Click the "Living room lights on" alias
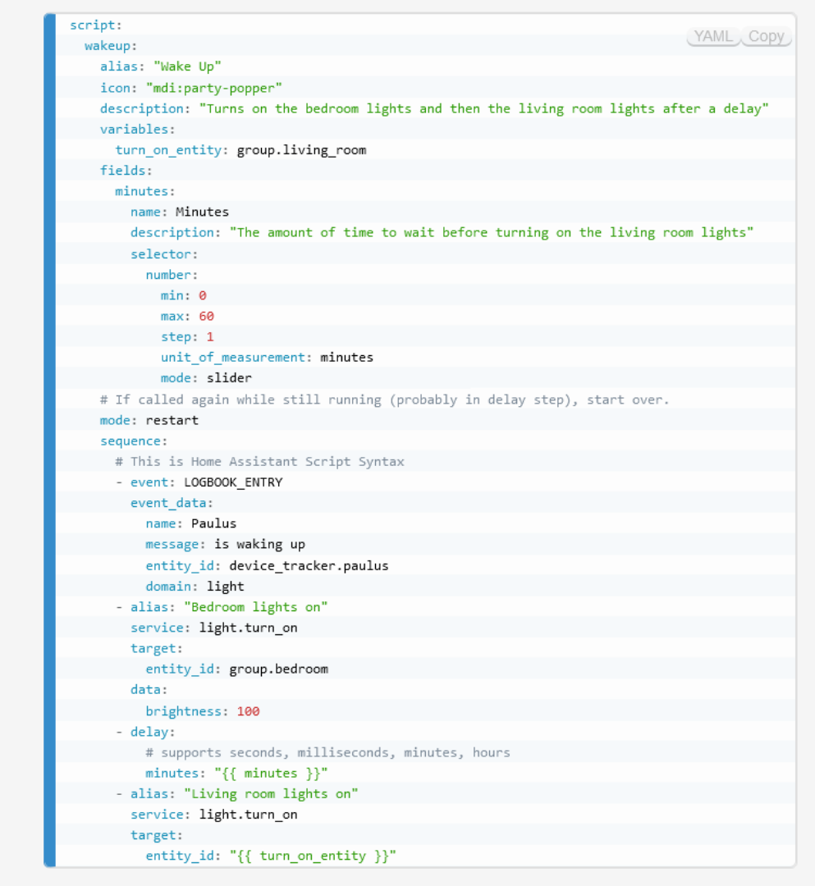815x886 pixels. [271, 793]
